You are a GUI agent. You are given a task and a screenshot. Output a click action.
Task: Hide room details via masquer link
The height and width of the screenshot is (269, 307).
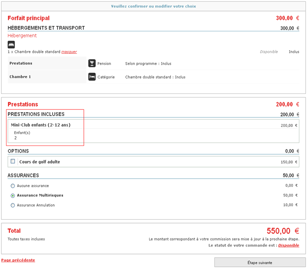69,52
